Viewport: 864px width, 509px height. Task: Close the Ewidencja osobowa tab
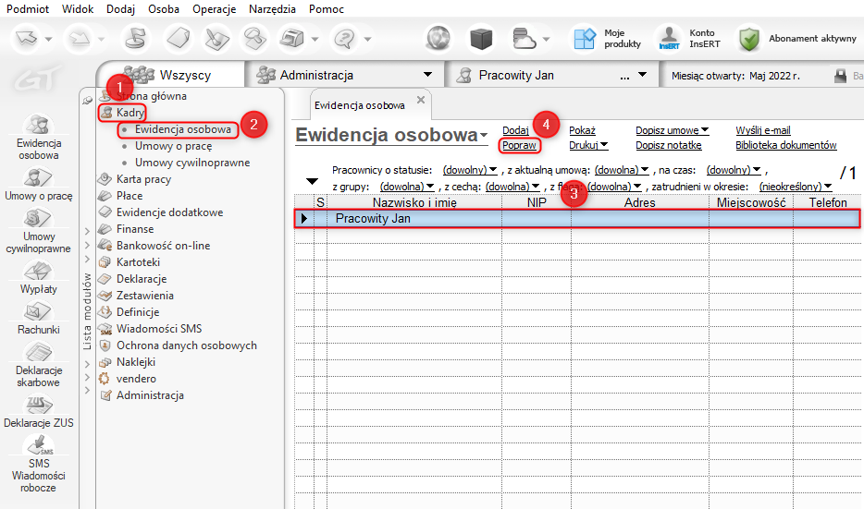[421, 100]
